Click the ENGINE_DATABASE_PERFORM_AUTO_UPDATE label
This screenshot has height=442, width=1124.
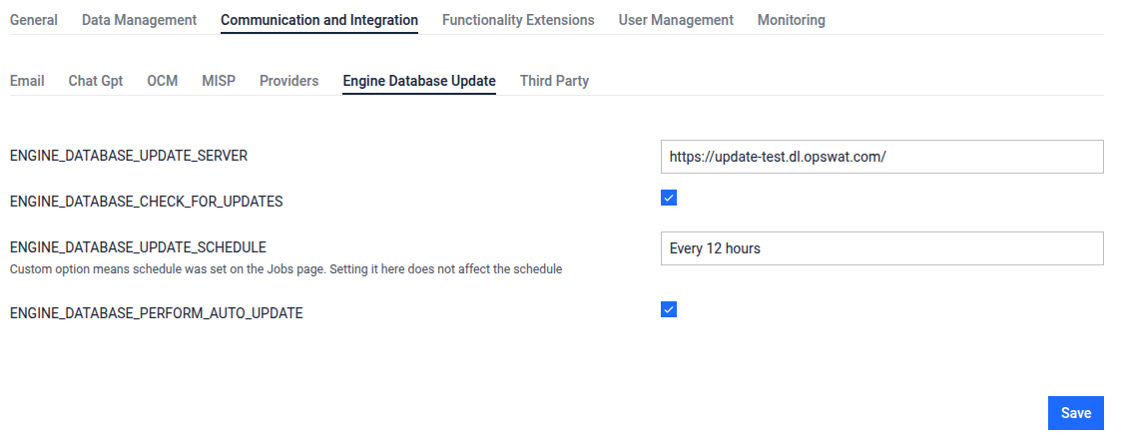[x=156, y=313]
